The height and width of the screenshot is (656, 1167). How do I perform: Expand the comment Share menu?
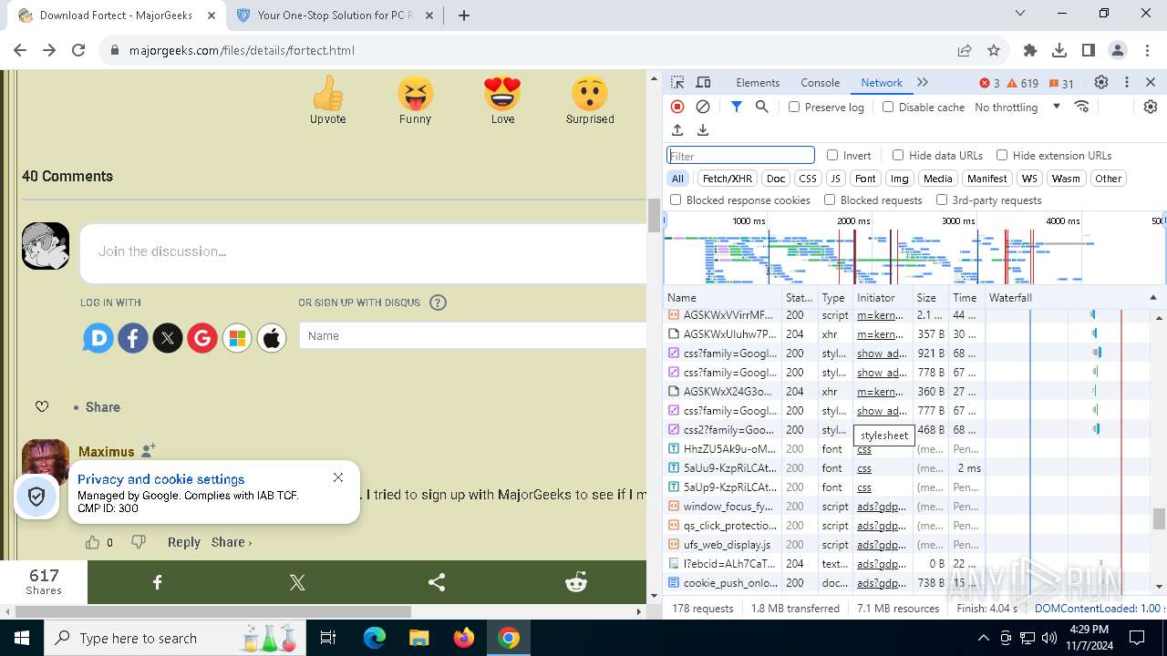pyautogui.click(x=232, y=542)
